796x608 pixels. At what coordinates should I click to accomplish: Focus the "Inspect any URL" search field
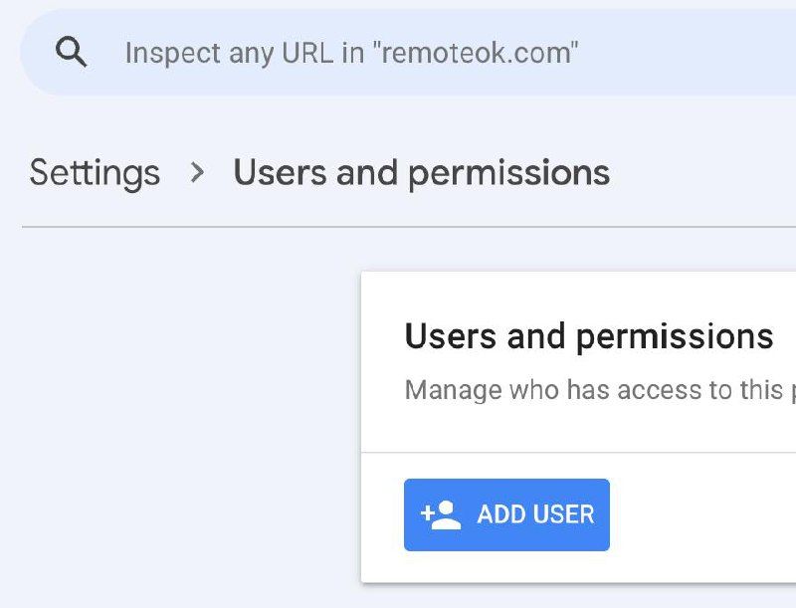(x=398, y=53)
